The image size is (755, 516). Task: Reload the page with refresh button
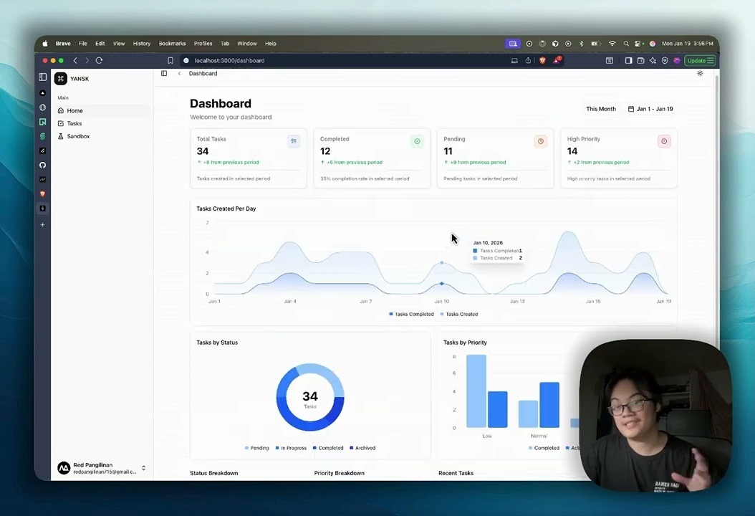(99, 60)
